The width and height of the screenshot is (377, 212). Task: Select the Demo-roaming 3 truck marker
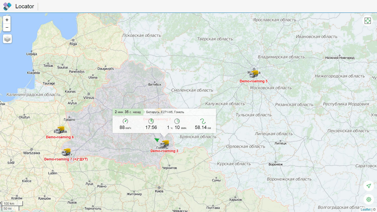point(164,144)
